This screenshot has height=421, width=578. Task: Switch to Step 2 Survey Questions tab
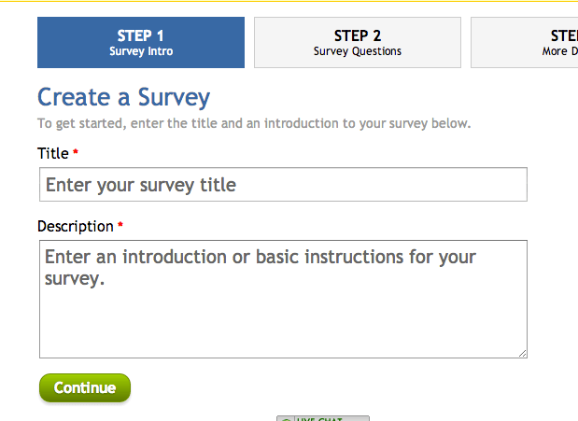point(357,42)
